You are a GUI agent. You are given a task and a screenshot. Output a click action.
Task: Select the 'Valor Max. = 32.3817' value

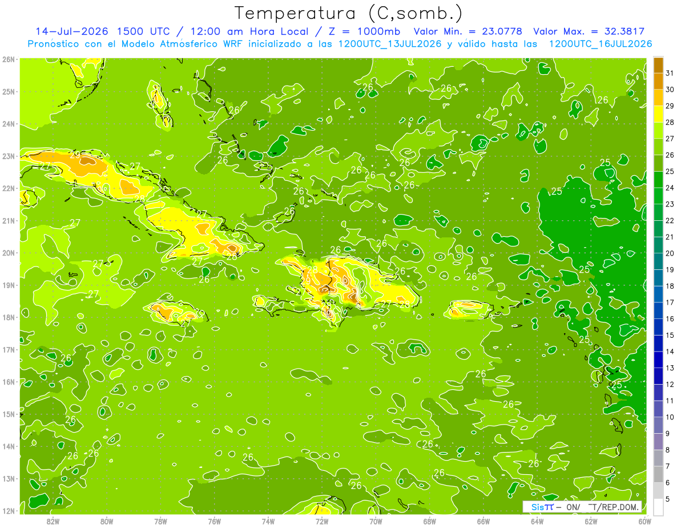click(x=589, y=31)
